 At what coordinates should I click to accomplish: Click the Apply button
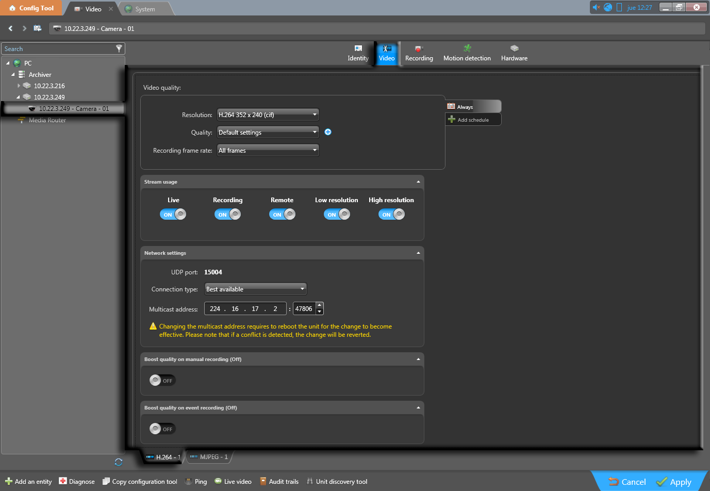tap(674, 482)
